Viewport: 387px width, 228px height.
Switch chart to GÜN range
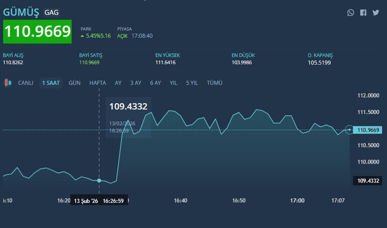(x=75, y=83)
